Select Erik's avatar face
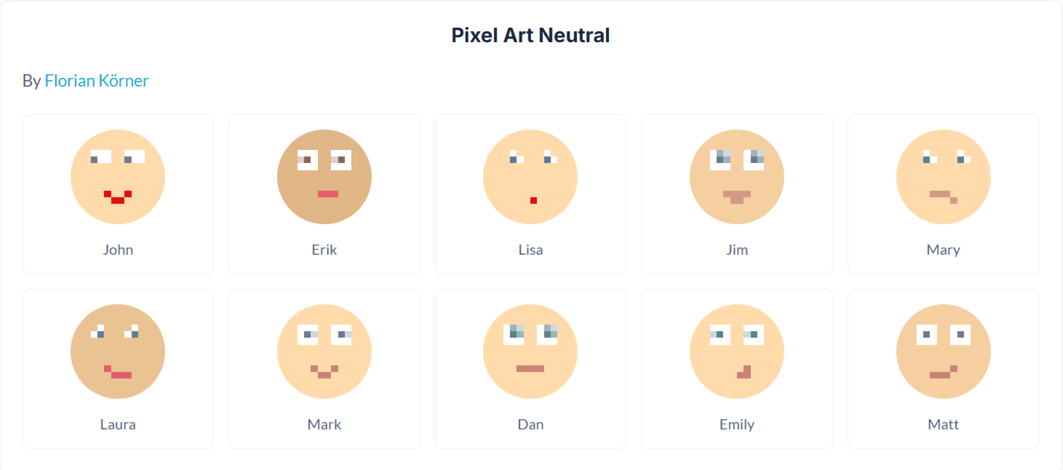This screenshot has height=470, width=1063. tap(325, 177)
